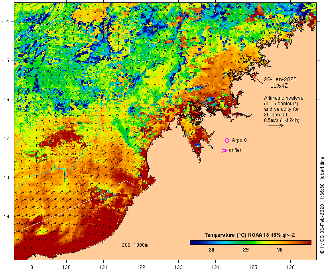The height and width of the screenshot is (271, 327).
Task: Click the longitude label 122
Action: (141, 267)
